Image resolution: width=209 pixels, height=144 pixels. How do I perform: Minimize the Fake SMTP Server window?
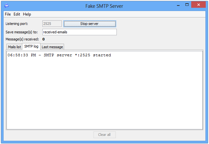pyautogui.click(x=178, y=5)
